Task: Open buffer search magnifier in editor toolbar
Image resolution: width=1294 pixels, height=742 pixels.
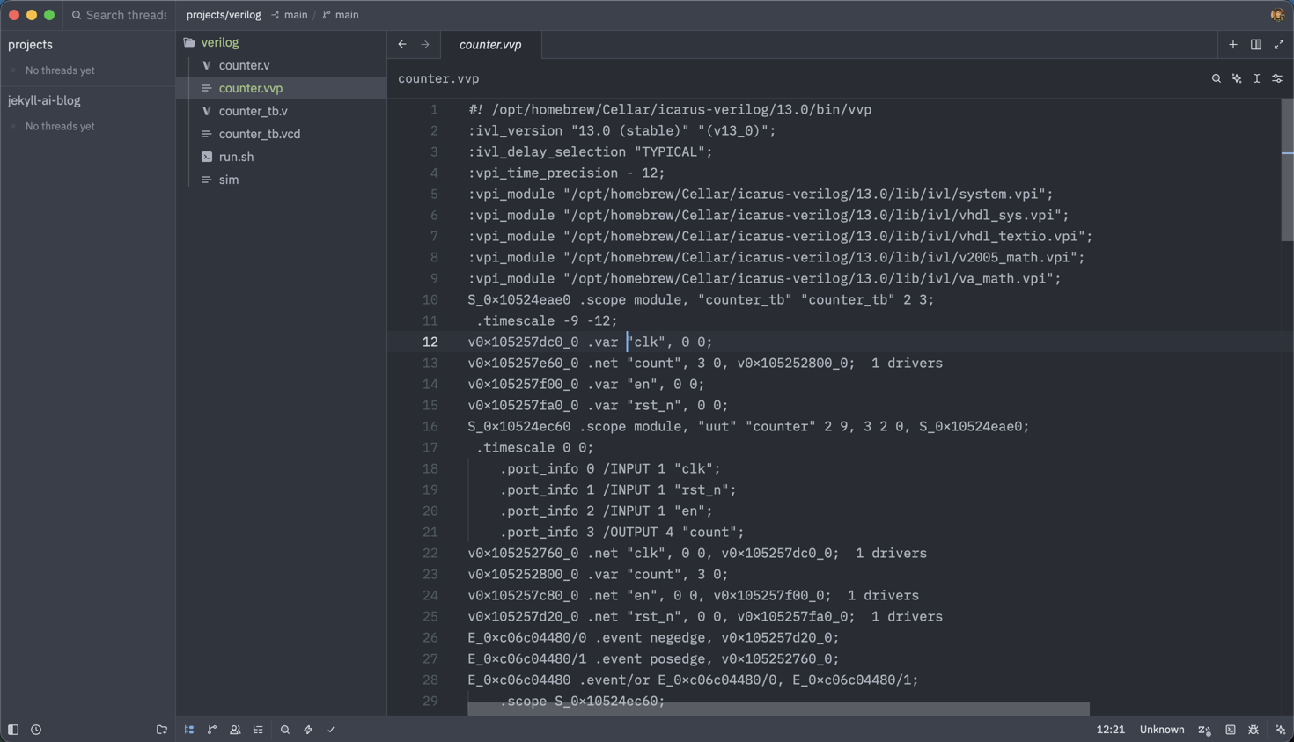Action: tap(1217, 78)
